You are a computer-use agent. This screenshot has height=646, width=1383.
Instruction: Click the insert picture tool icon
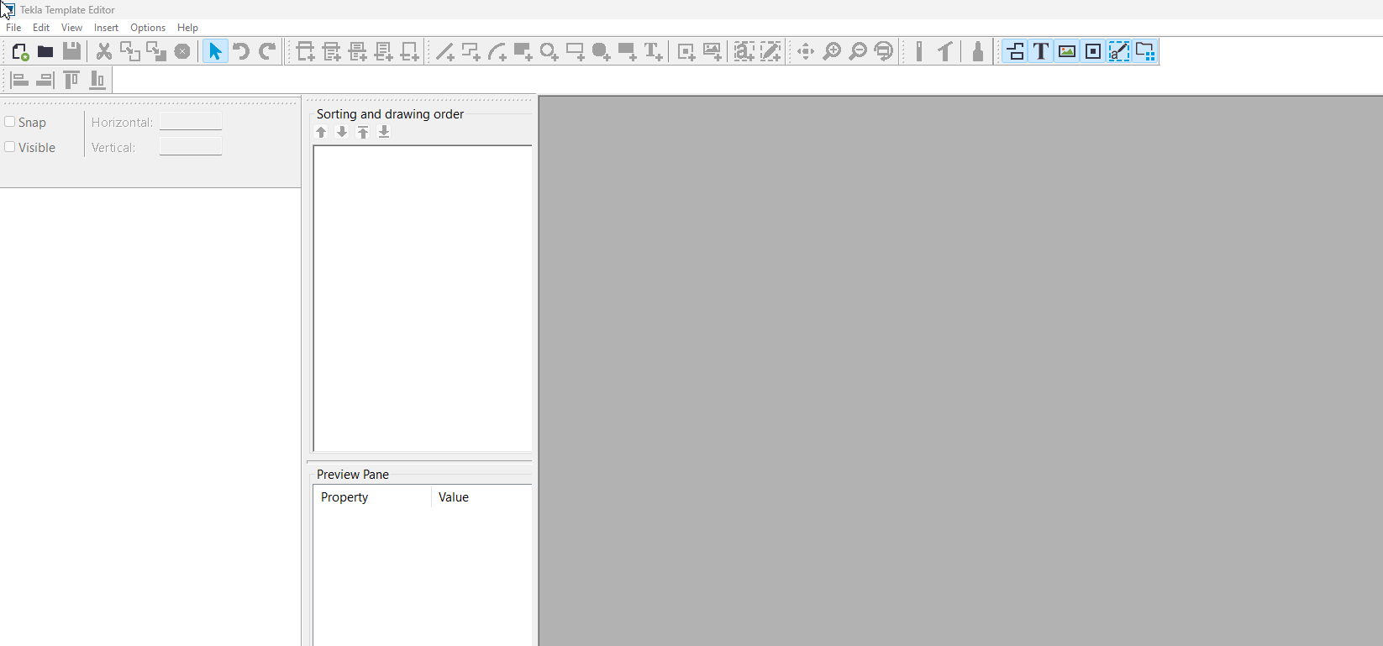pos(712,52)
